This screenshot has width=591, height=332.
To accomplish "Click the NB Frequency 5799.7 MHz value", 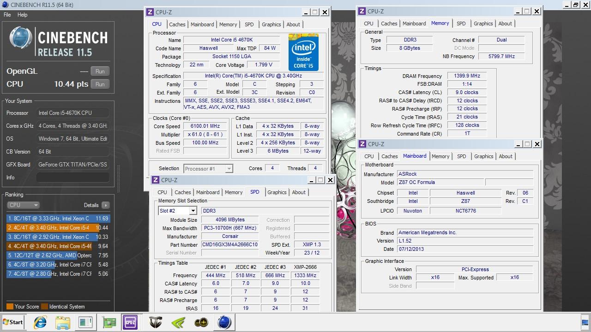I will 501,56.
